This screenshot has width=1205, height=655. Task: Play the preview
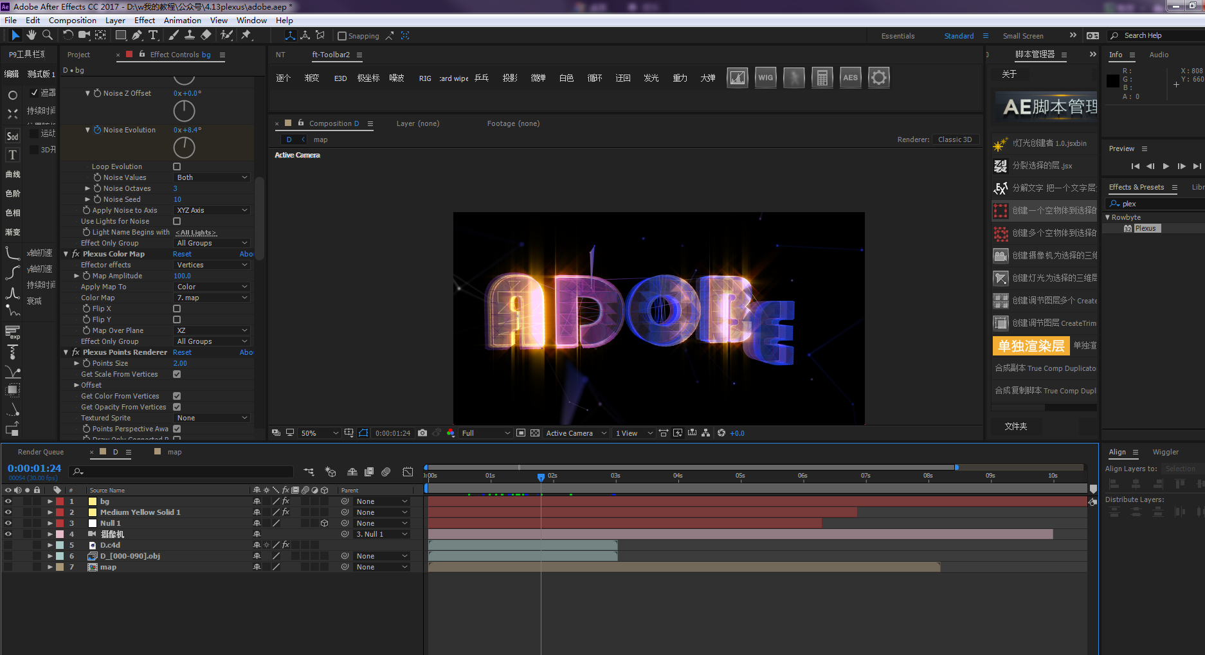coord(1166,166)
